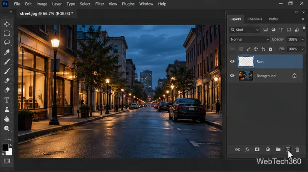Filter for pixel layers
This screenshot has height=172, width=308.
tap(266, 30)
